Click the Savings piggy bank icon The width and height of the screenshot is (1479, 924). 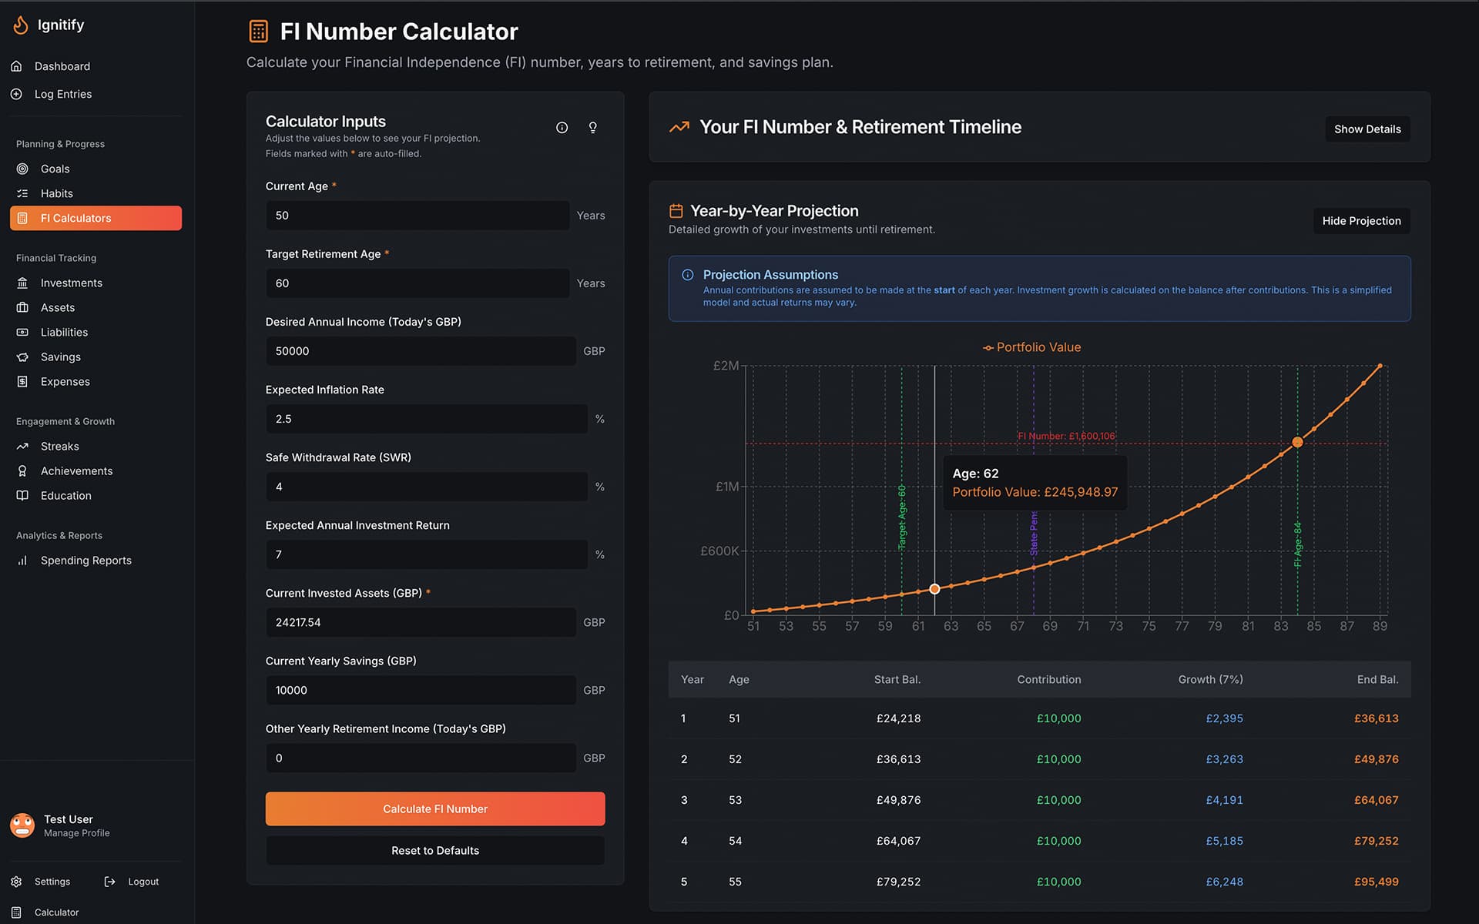(x=22, y=357)
